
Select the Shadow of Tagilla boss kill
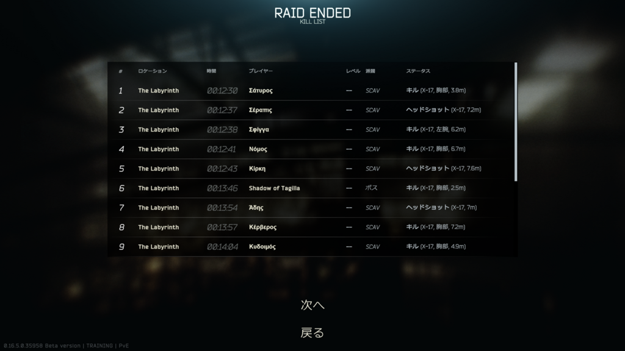311,188
